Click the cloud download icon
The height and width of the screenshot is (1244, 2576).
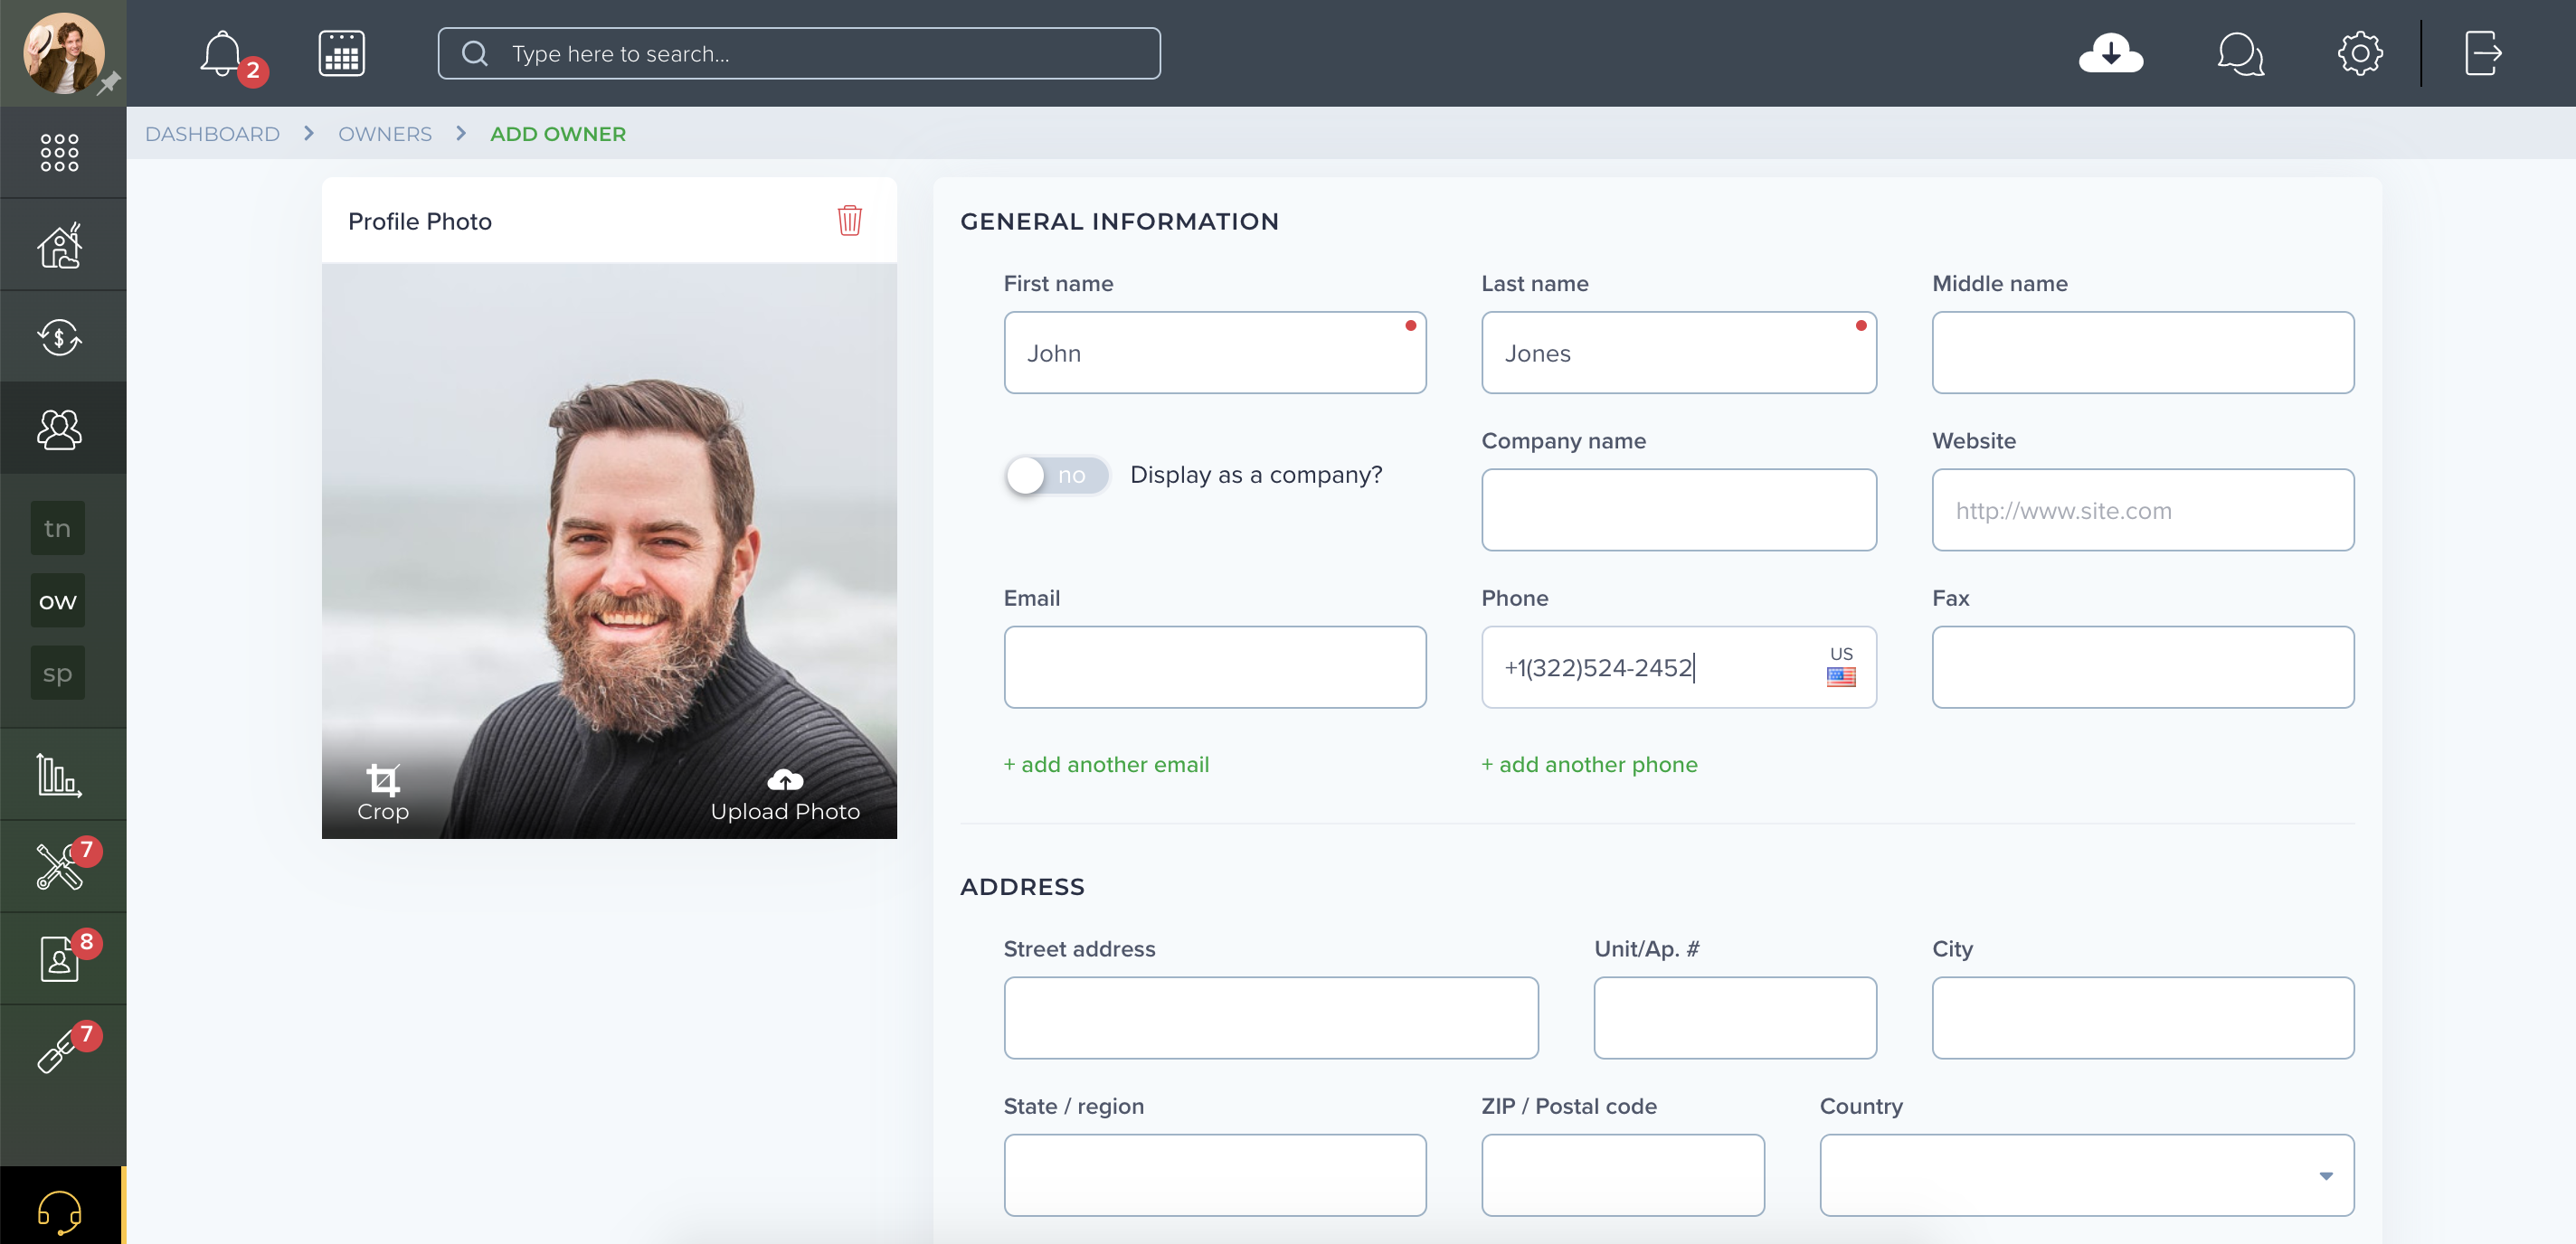(2110, 53)
